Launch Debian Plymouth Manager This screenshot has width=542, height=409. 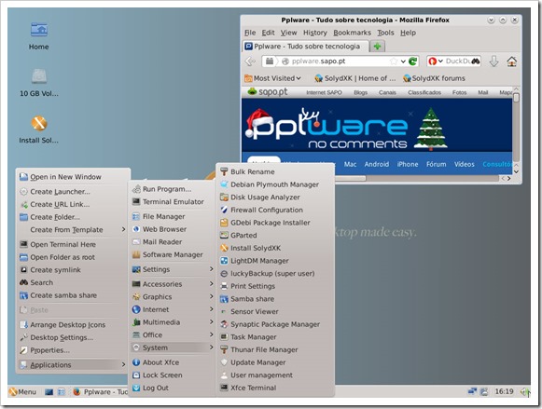point(275,184)
